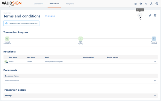Edit the transaction with pencil icon
The width and height of the screenshot is (161, 101).
click(x=150, y=15)
